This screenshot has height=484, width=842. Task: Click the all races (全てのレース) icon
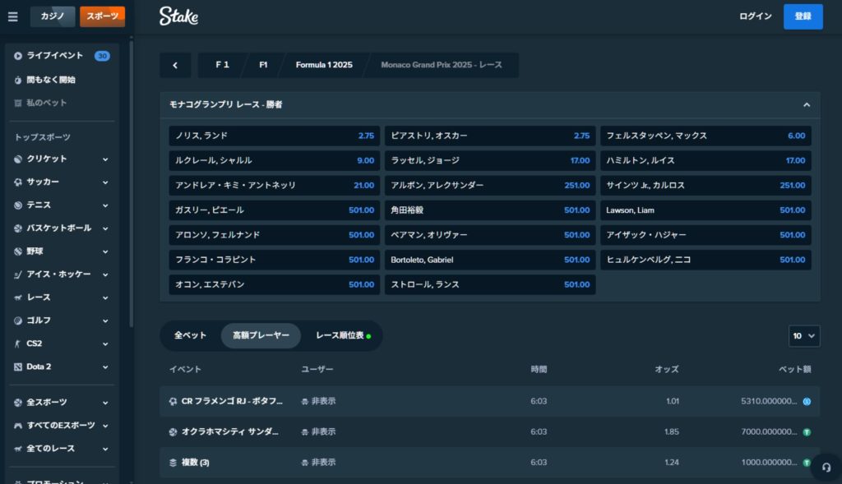18,449
